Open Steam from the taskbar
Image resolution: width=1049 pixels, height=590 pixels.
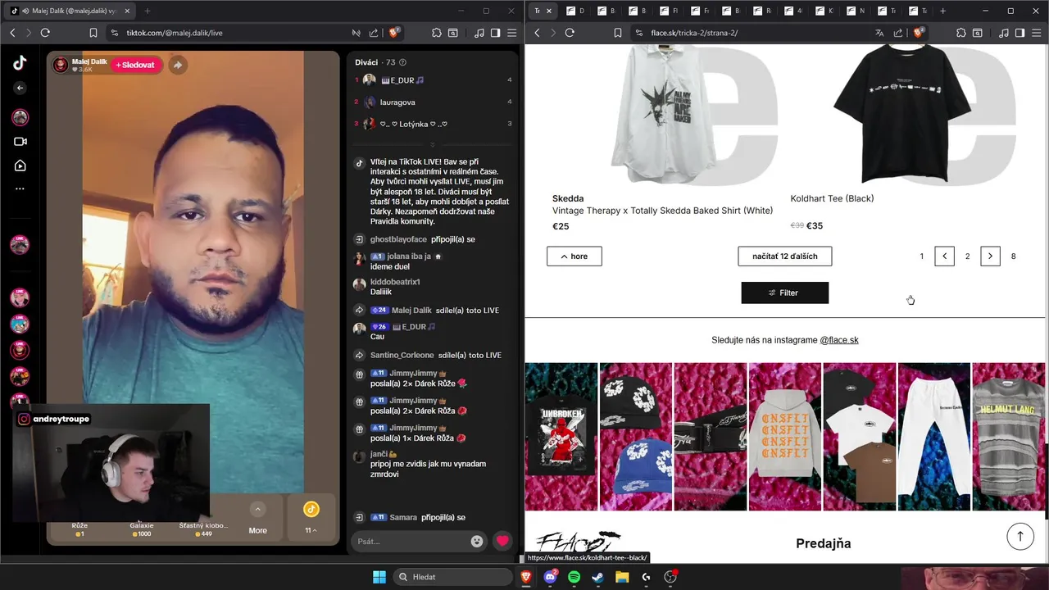[x=597, y=577]
